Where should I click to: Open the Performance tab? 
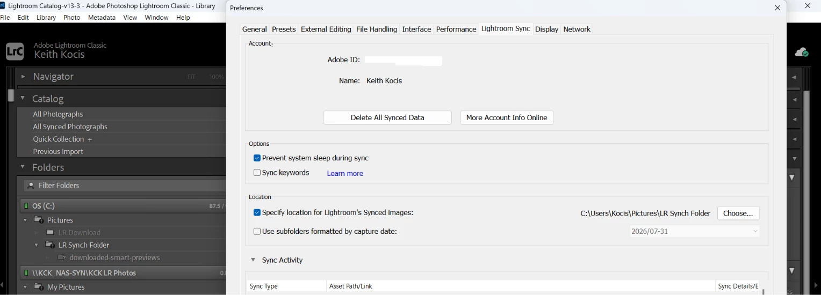(x=456, y=29)
